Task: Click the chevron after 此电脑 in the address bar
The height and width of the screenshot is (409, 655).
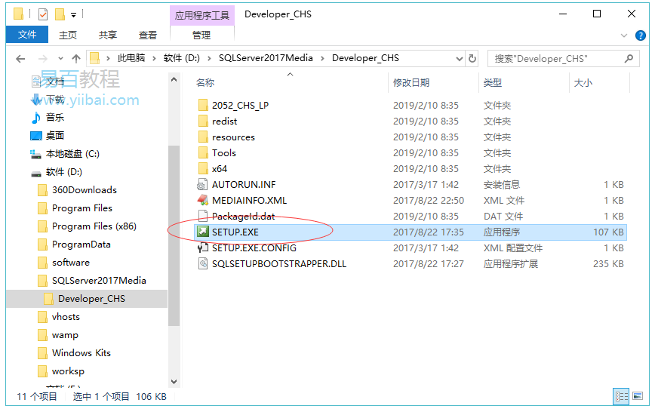Action: point(154,58)
